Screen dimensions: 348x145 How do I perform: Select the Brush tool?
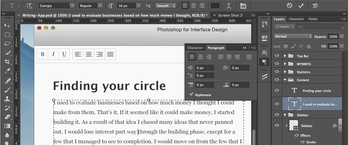7,89
